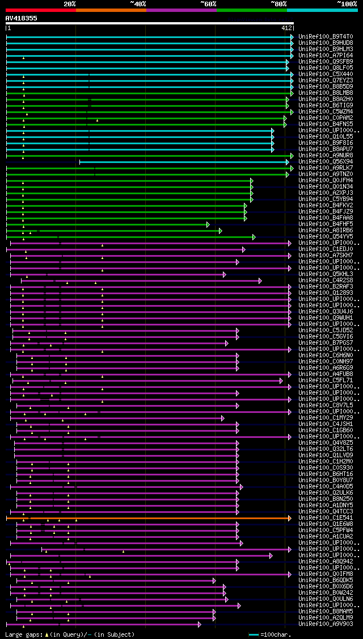The image size is (363, 639).
Task: Click the UniRef100_C1EDJ0 label
Action: (x=326, y=249)
